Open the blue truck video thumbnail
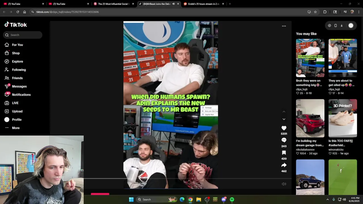 click(x=310, y=177)
